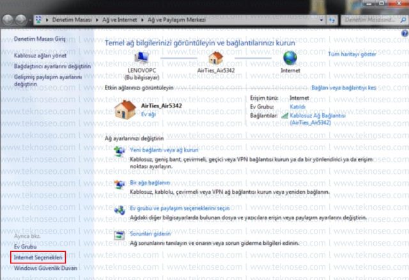This screenshot has width=409, height=280.
Task: Select Ağ ve Internet in the breadcrumb
Action: (120, 20)
